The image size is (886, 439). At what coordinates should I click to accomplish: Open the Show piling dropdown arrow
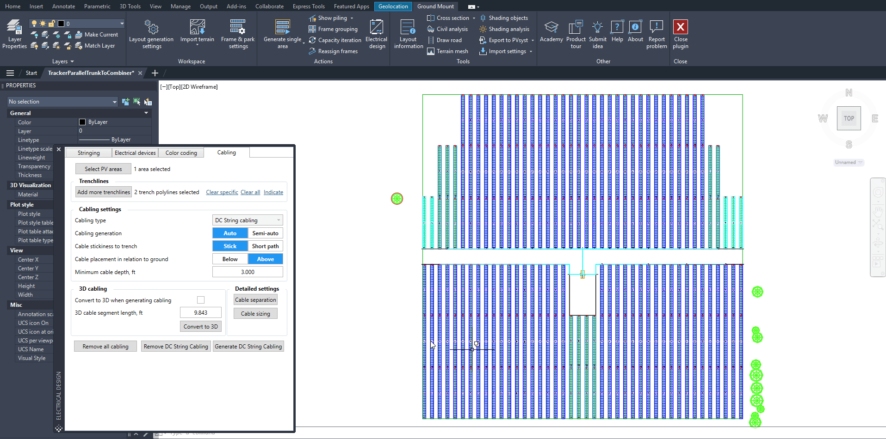pos(352,18)
